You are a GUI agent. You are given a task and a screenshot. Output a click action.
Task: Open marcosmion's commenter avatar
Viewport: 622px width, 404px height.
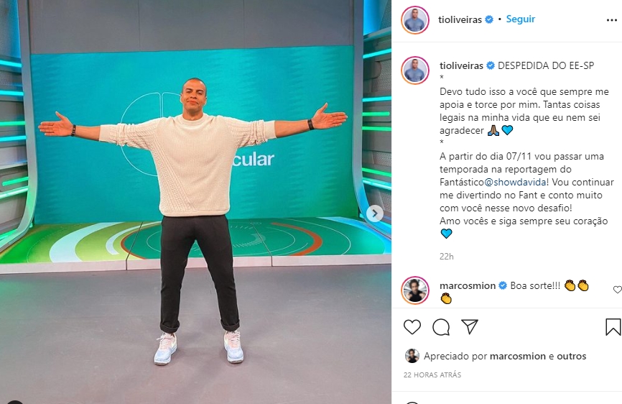415,290
